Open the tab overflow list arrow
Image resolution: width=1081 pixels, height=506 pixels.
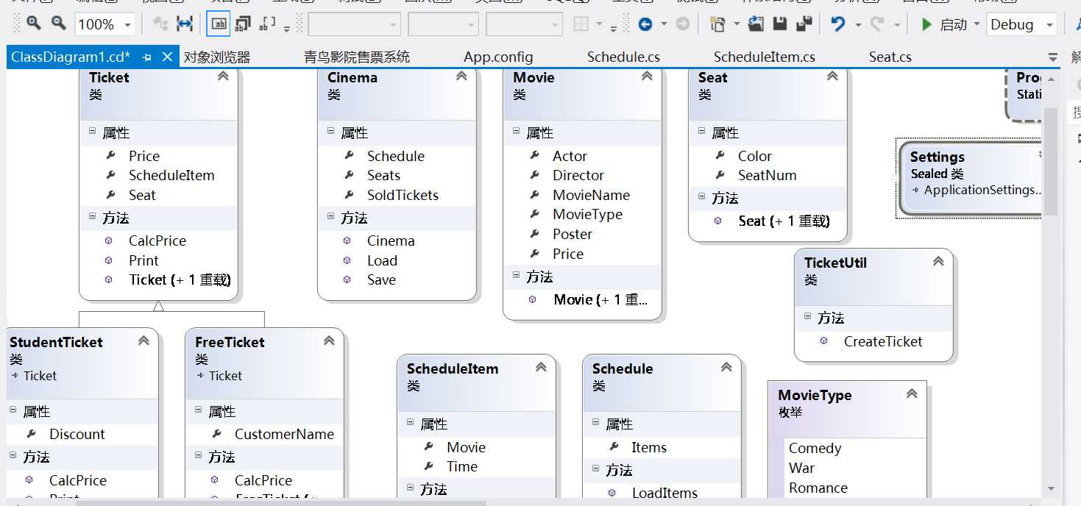click(x=1052, y=57)
